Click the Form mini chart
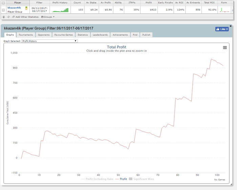Viewport: 237px width, 190px height. (224, 10)
